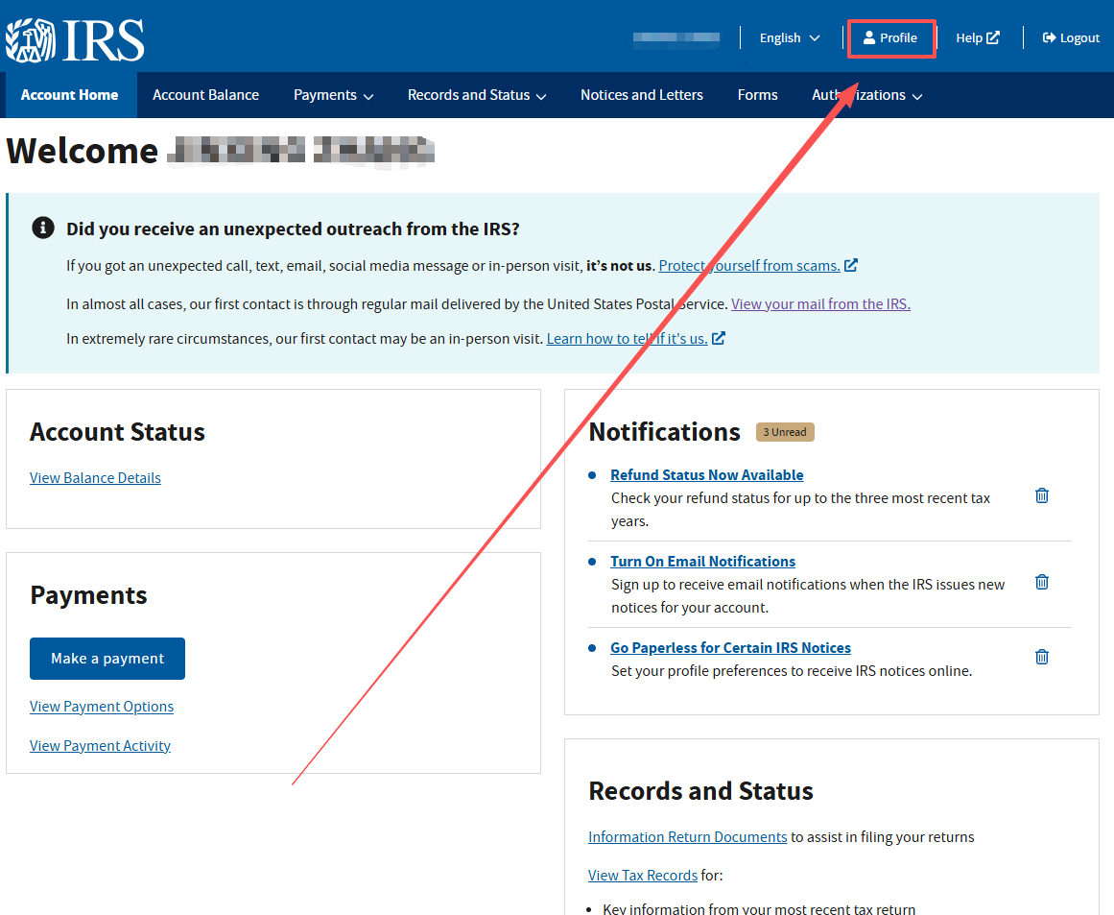The height and width of the screenshot is (915, 1114).
Task: Expand the English language dropdown
Action: [790, 38]
